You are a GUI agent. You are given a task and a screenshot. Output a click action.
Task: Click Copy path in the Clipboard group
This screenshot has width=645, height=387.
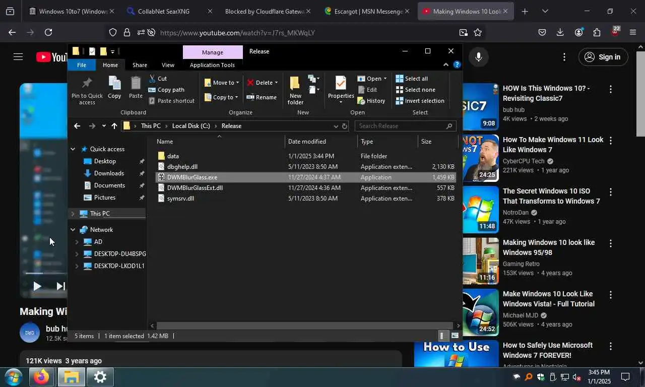click(x=166, y=90)
